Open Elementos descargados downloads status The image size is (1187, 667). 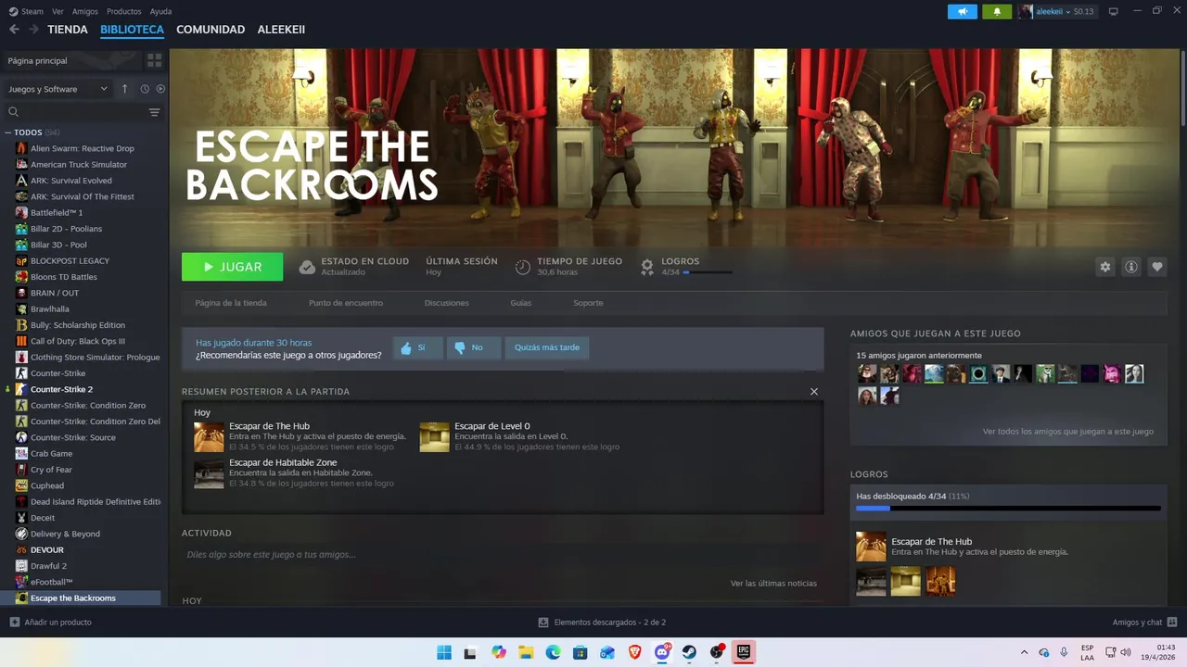[603, 622]
